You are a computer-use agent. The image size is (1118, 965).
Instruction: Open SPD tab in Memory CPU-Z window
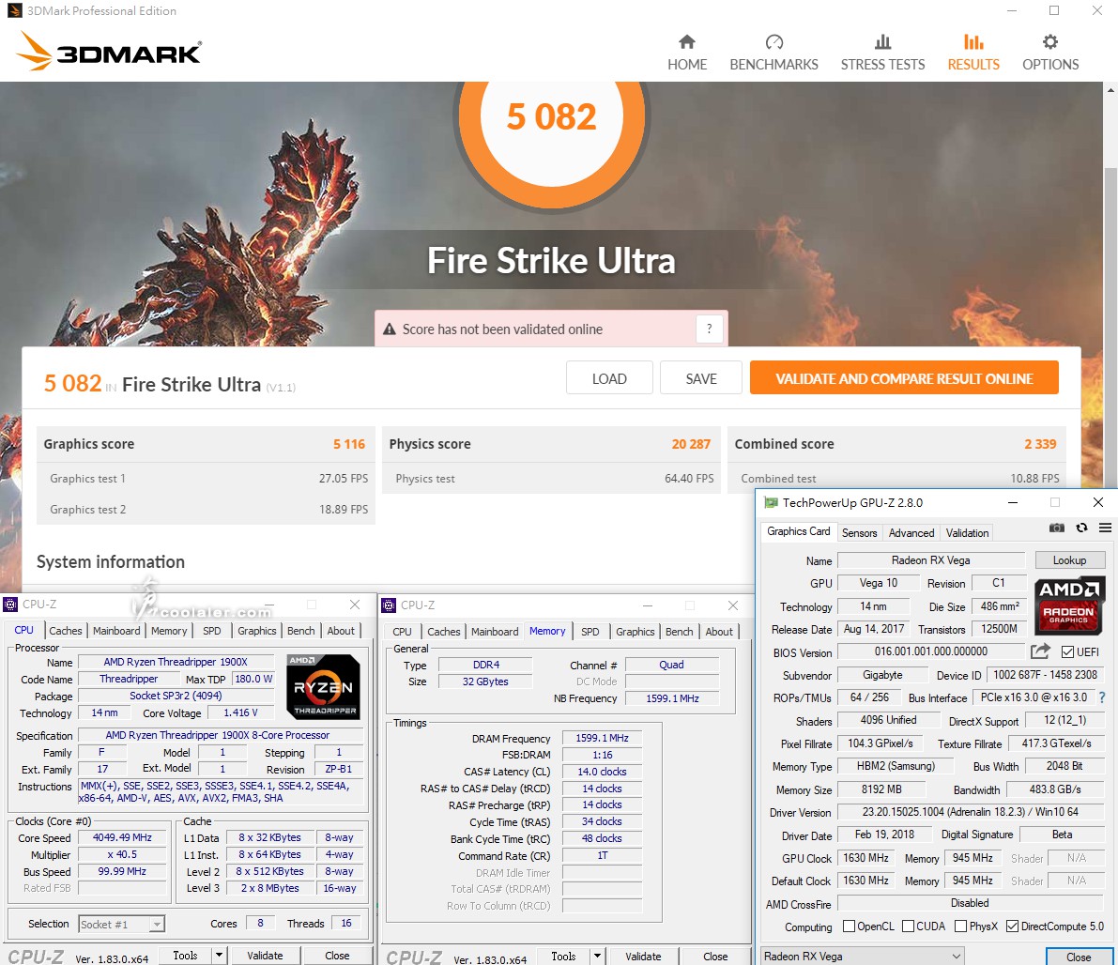[x=590, y=631]
